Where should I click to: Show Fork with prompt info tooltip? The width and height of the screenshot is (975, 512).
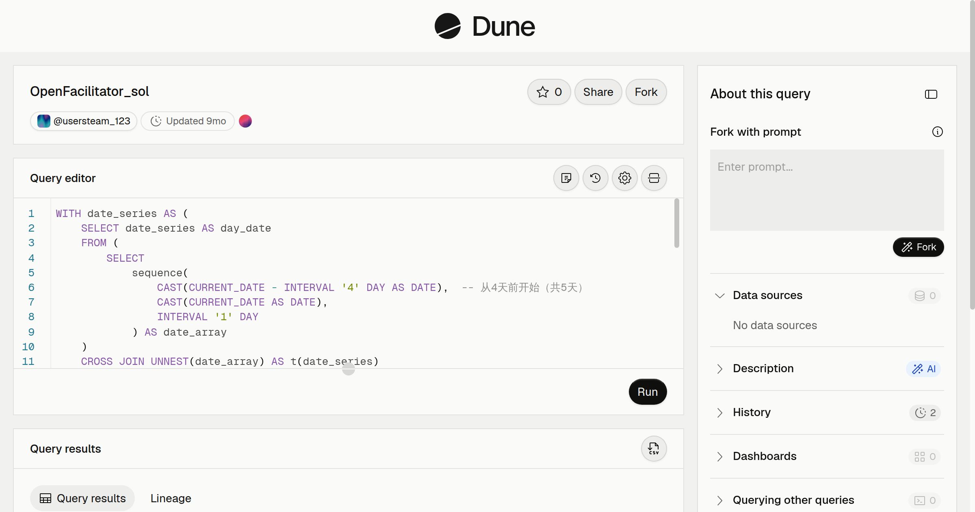pyautogui.click(x=937, y=132)
